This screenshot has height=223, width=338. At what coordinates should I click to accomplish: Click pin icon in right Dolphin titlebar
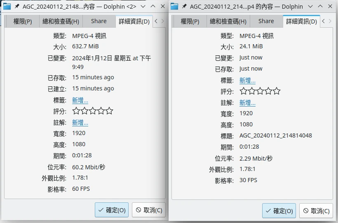click(184, 6)
